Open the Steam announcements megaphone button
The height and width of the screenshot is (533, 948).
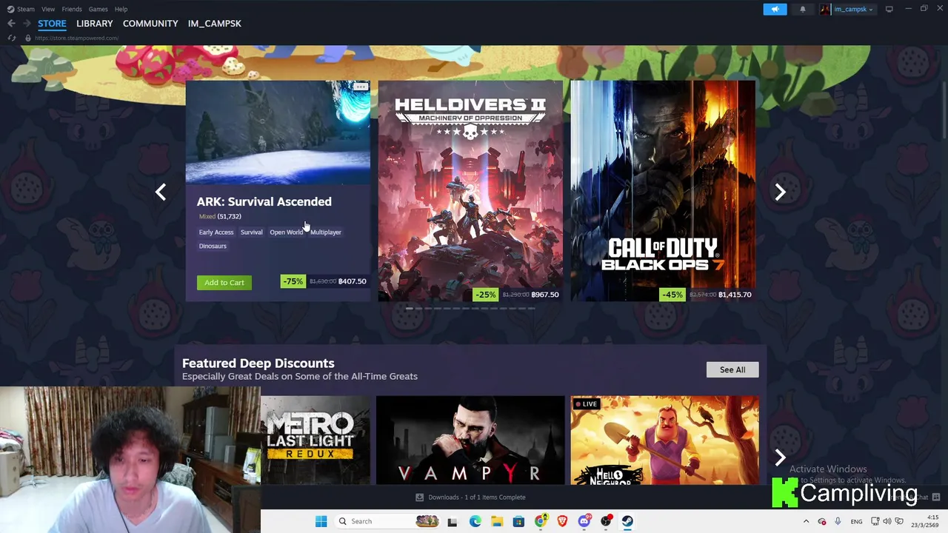775,9
